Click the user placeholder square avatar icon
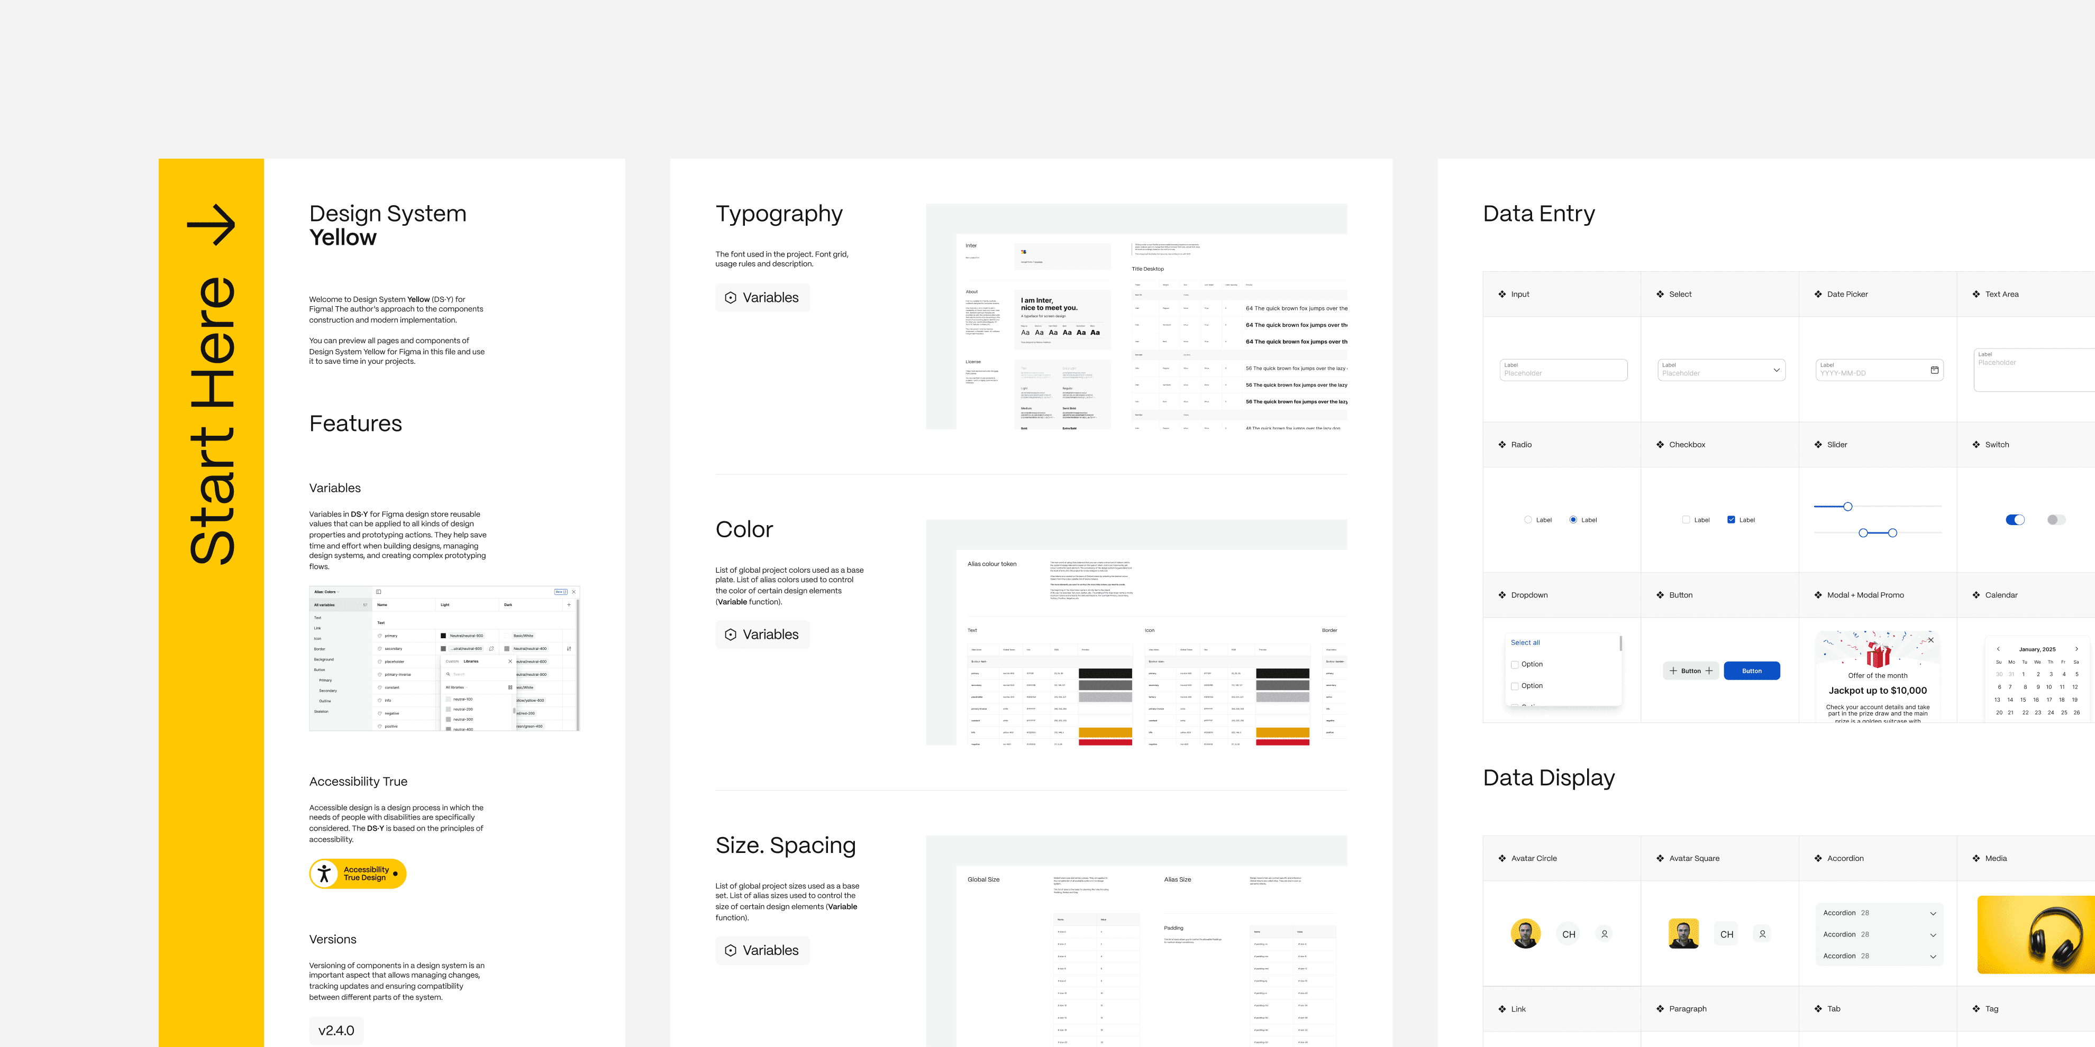Screen dimensions: 2095x1047 [1762, 934]
